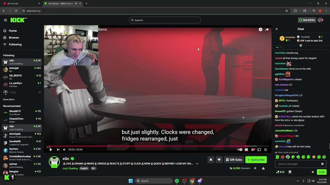The image size is (330, 185).
Task: Open the Kick user profile avatar
Action: [320, 20]
